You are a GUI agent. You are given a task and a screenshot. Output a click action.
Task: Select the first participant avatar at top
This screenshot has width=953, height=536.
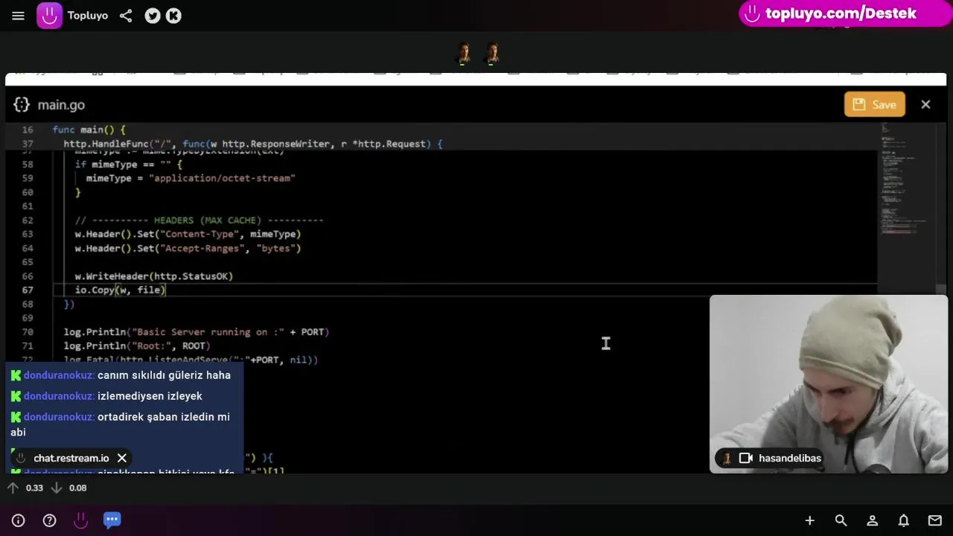pos(464,54)
